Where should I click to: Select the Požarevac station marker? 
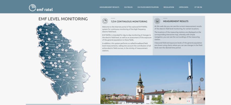67,51
